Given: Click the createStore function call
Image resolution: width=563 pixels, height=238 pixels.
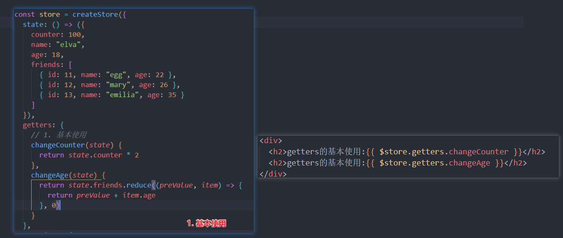Looking at the screenshot, I should coord(95,14).
